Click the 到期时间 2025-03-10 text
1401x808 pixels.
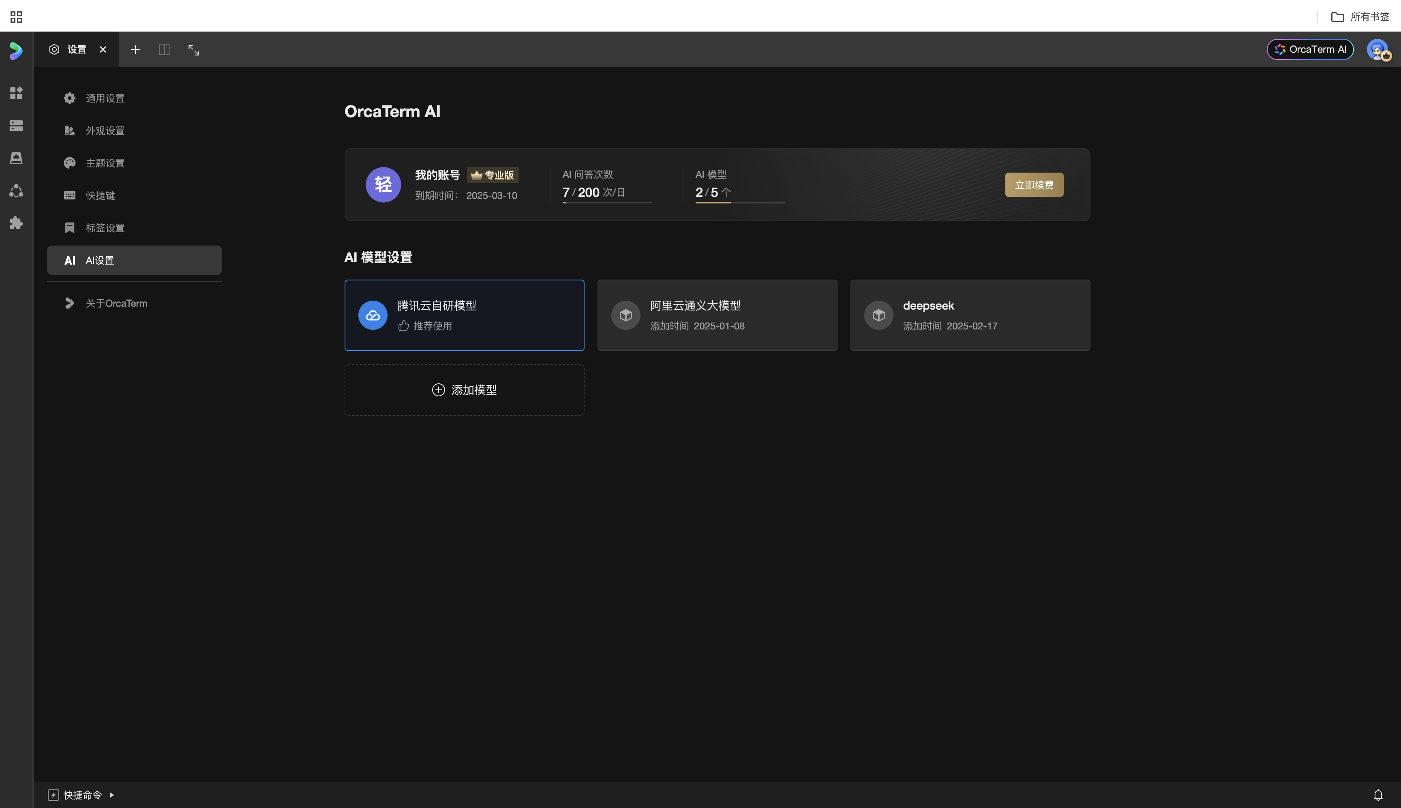pyautogui.click(x=466, y=195)
